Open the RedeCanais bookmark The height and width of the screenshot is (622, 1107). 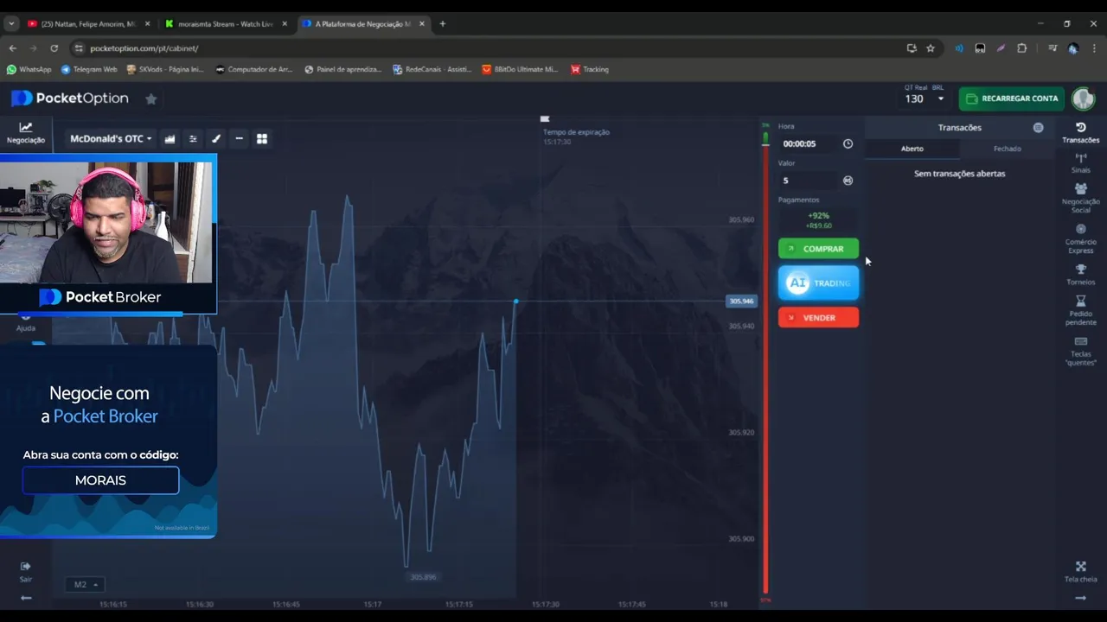[x=432, y=69]
